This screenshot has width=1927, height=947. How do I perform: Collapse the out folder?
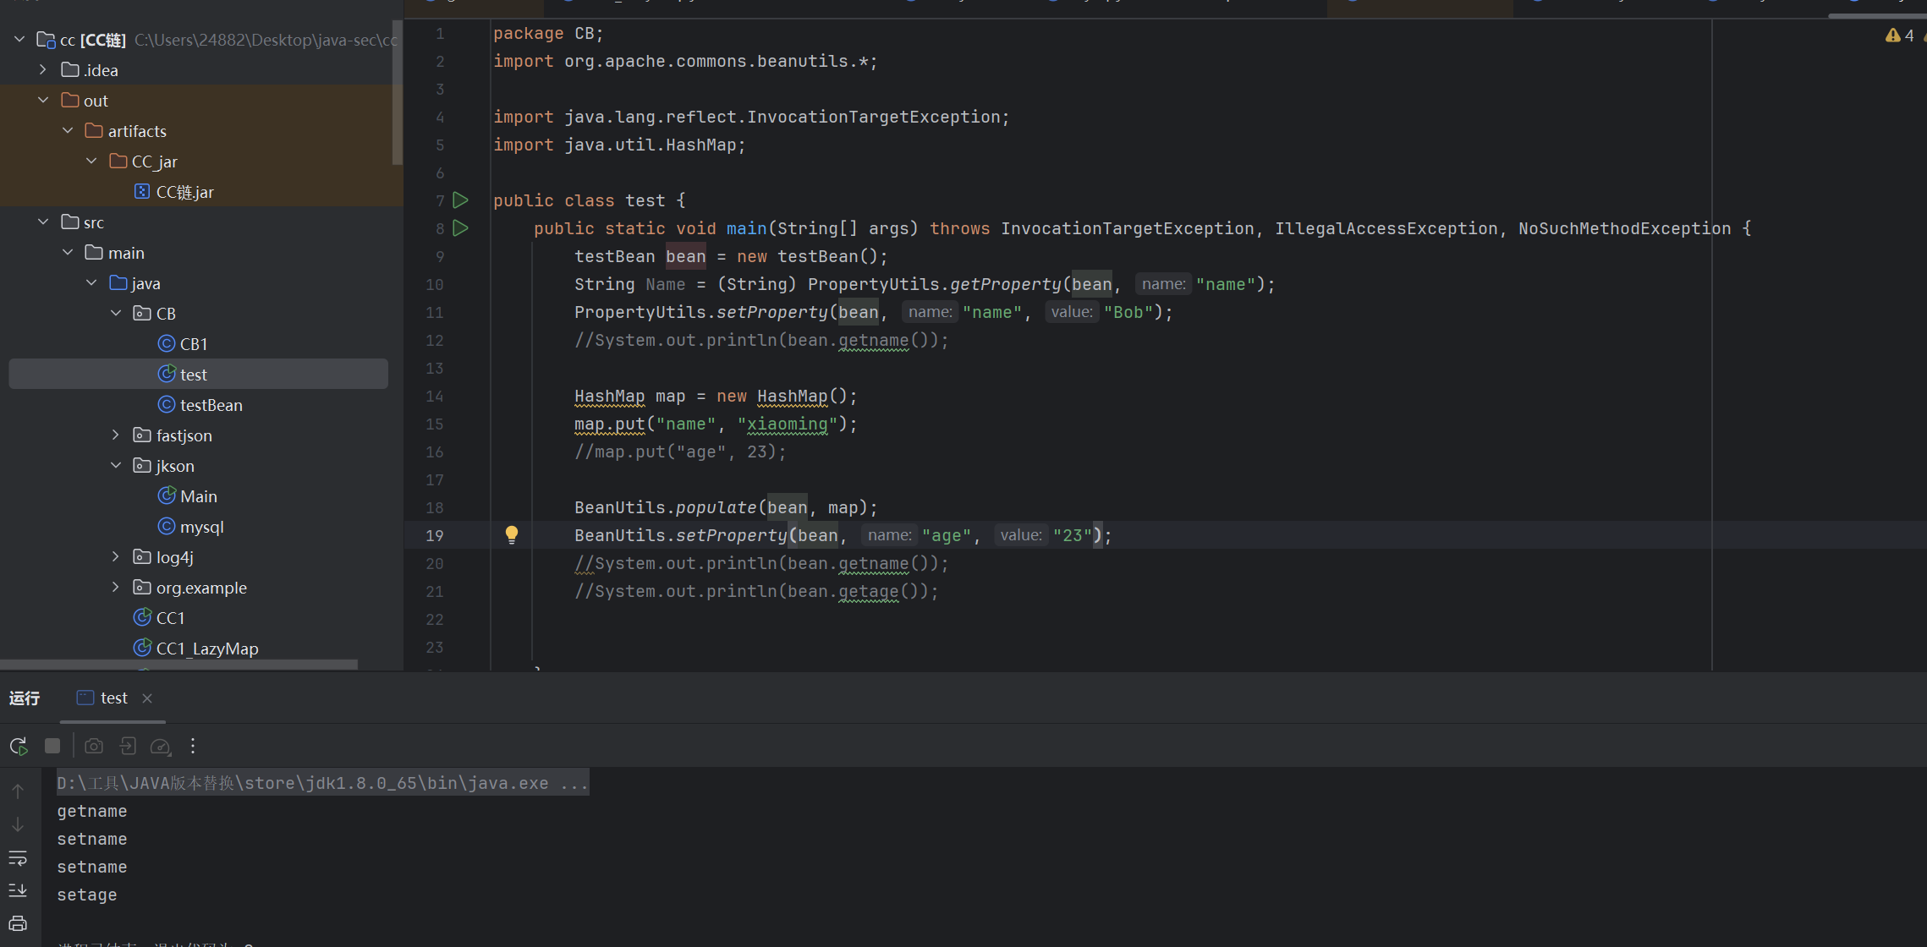point(43,101)
